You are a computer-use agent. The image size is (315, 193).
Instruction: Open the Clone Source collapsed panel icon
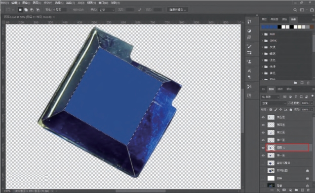click(x=249, y=61)
